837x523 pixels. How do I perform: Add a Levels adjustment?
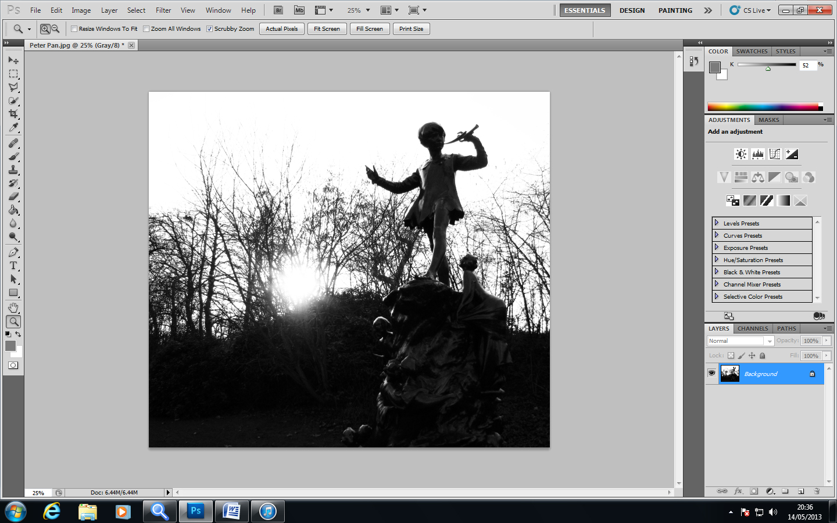(x=757, y=154)
